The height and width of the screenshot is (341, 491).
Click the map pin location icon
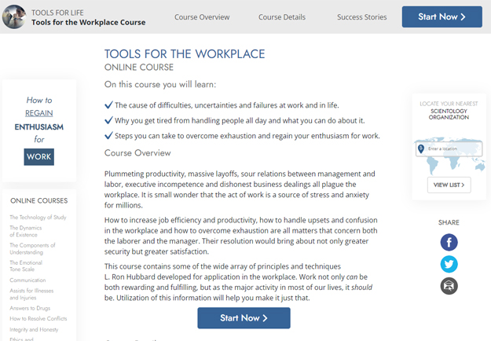pyautogui.click(x=421, y=148)
